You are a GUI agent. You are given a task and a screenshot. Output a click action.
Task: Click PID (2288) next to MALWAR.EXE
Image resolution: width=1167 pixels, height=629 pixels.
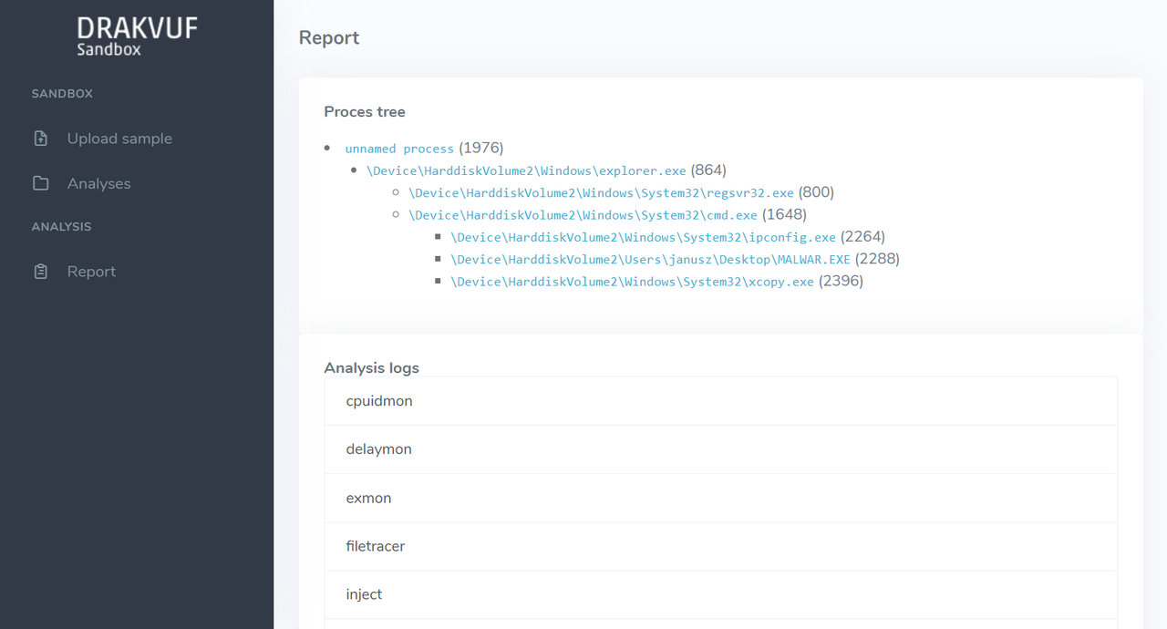877,259
